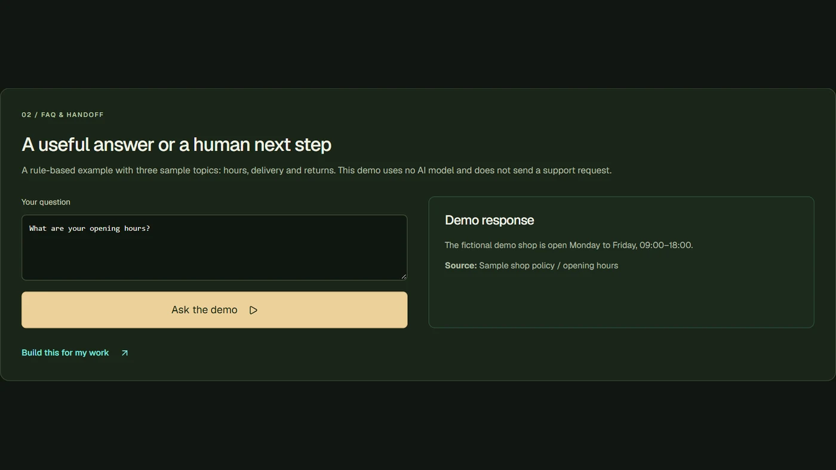Screen dimensions: 836x470
Task: Open the Build this for my work link
Action: coord(75,352)
